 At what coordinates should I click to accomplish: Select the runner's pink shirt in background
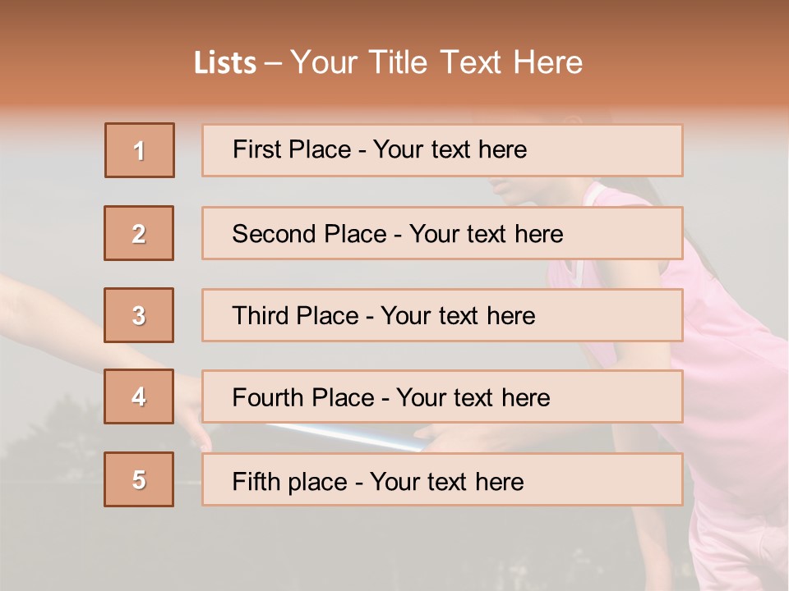coord(731,345)
